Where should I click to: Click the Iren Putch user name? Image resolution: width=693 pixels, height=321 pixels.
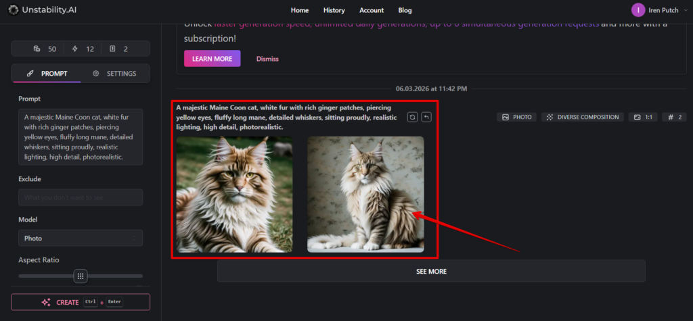pyautogui.click(x=663, y=10)
